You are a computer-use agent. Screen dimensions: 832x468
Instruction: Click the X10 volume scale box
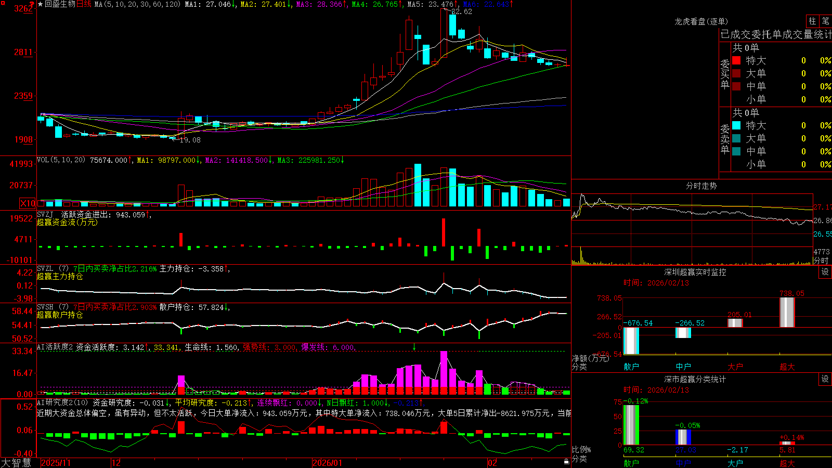coord(28,203)
